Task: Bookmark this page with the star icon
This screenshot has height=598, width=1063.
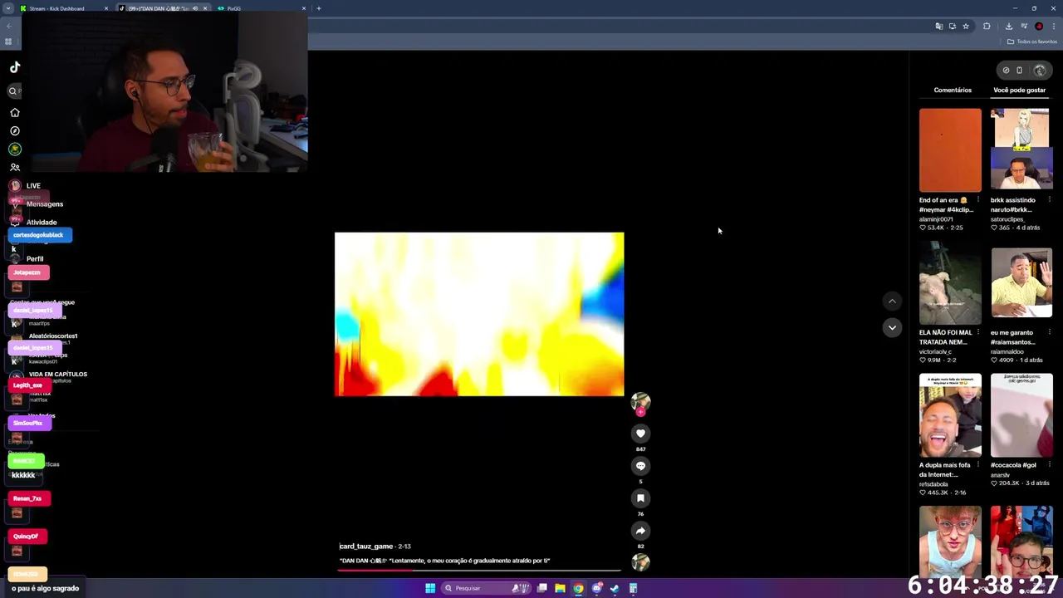Action: [966, 26]
